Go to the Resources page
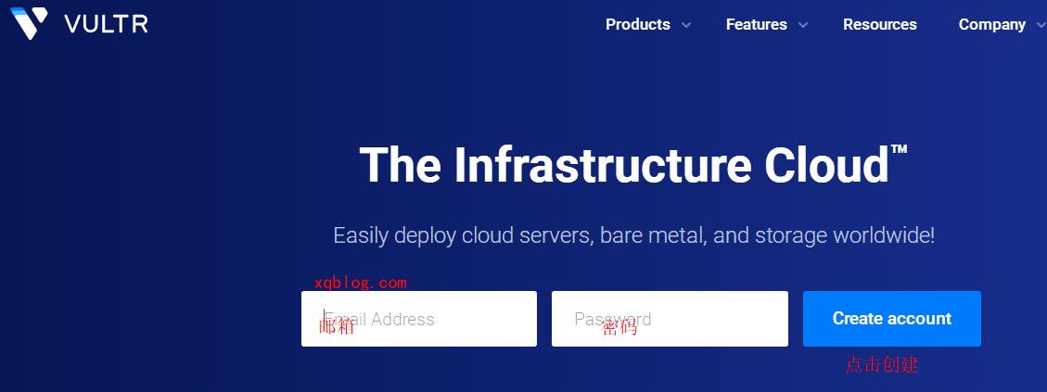 coord(879,25)
